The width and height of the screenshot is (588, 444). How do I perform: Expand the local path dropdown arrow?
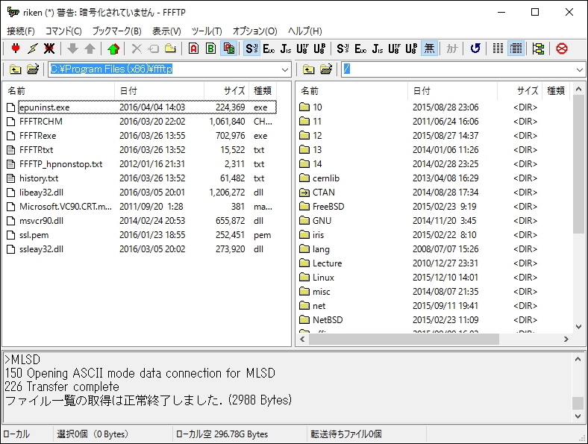coord(284,69)
